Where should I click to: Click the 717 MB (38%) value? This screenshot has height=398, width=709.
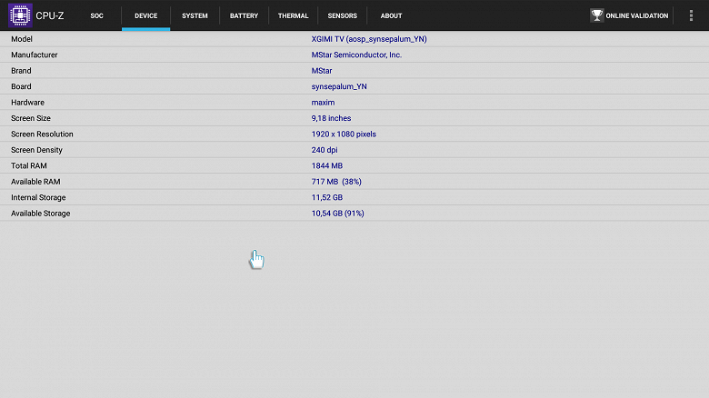[336, 182]
